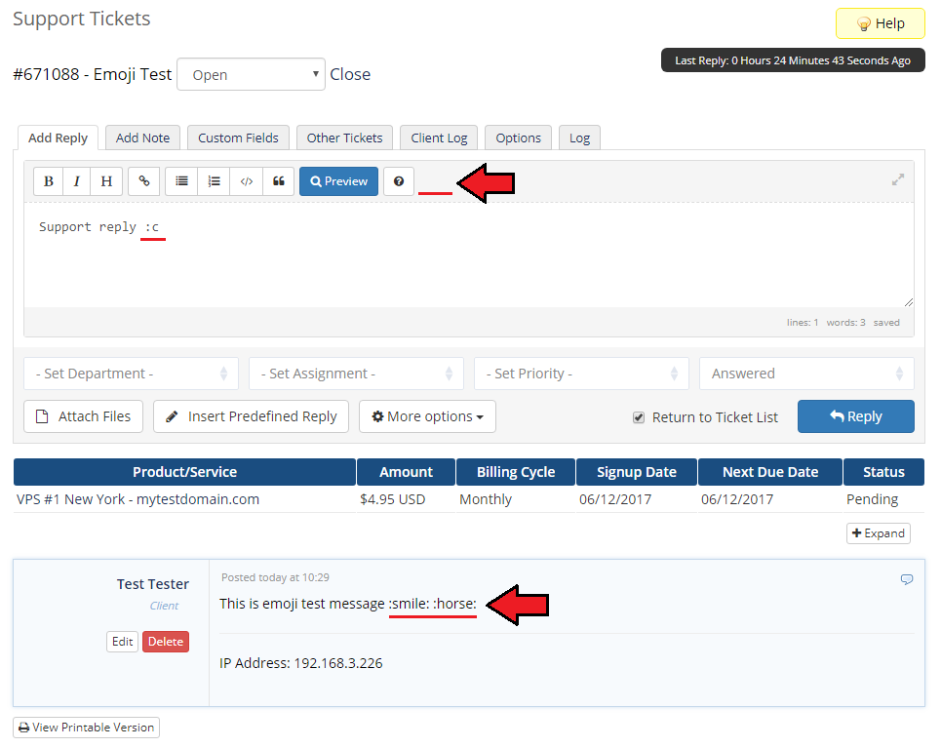
Task: Open the Other Tickets tab
Action: [x=344, y=138]
